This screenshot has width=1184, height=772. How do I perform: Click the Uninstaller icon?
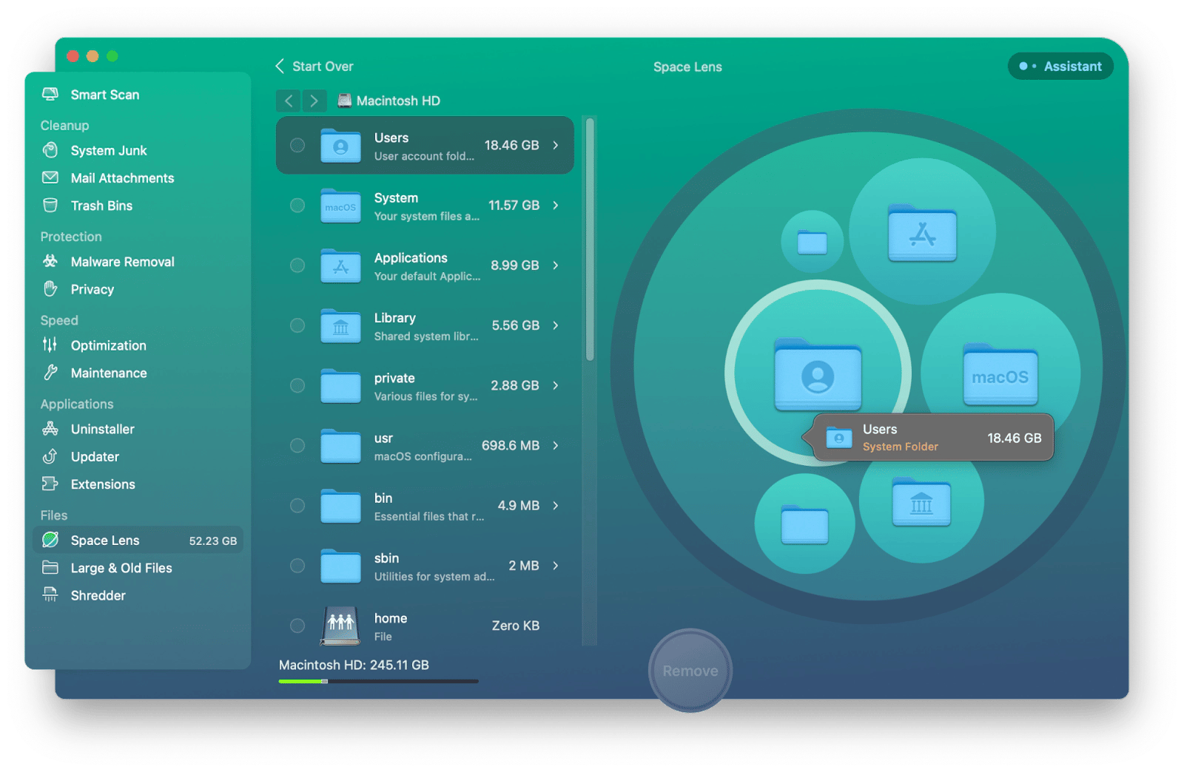tap(50, 428)
